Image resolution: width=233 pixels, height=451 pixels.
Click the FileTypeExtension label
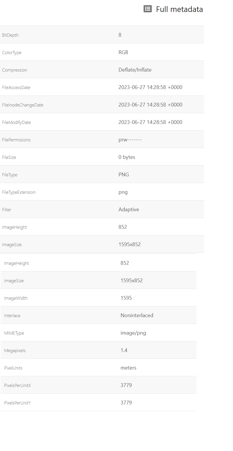pyautogui.click(x=19, y=192)
